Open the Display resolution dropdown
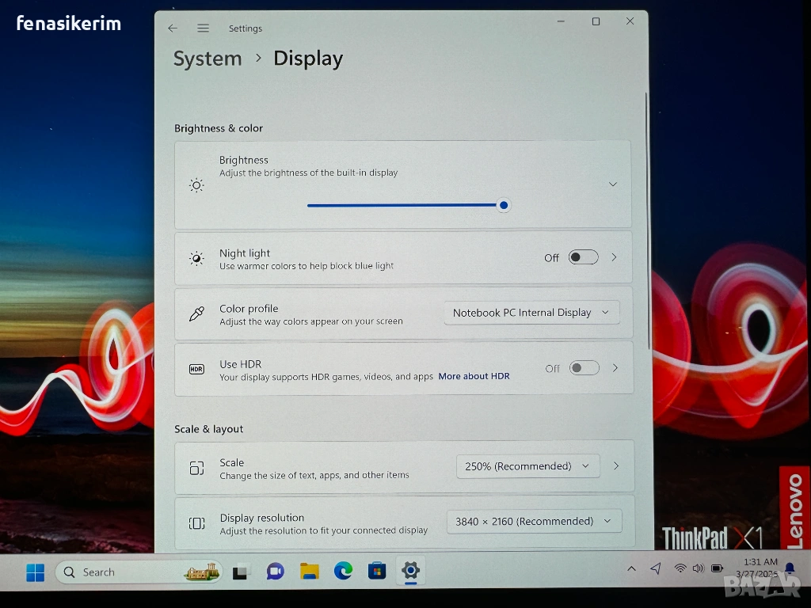Image resolution: width=811 pixels, height=608 pixels. [x=534, y=521]
